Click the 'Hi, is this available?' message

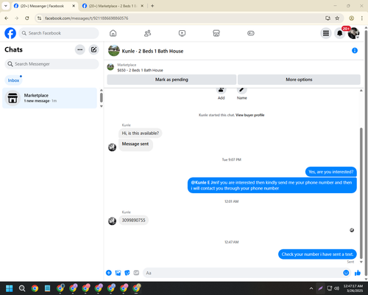point(141,133)
